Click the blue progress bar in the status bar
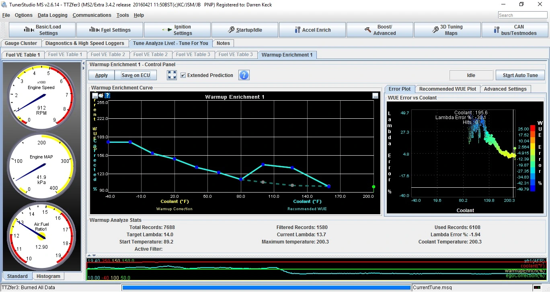This screenshot has height=292, width=550. pos(267,288)
